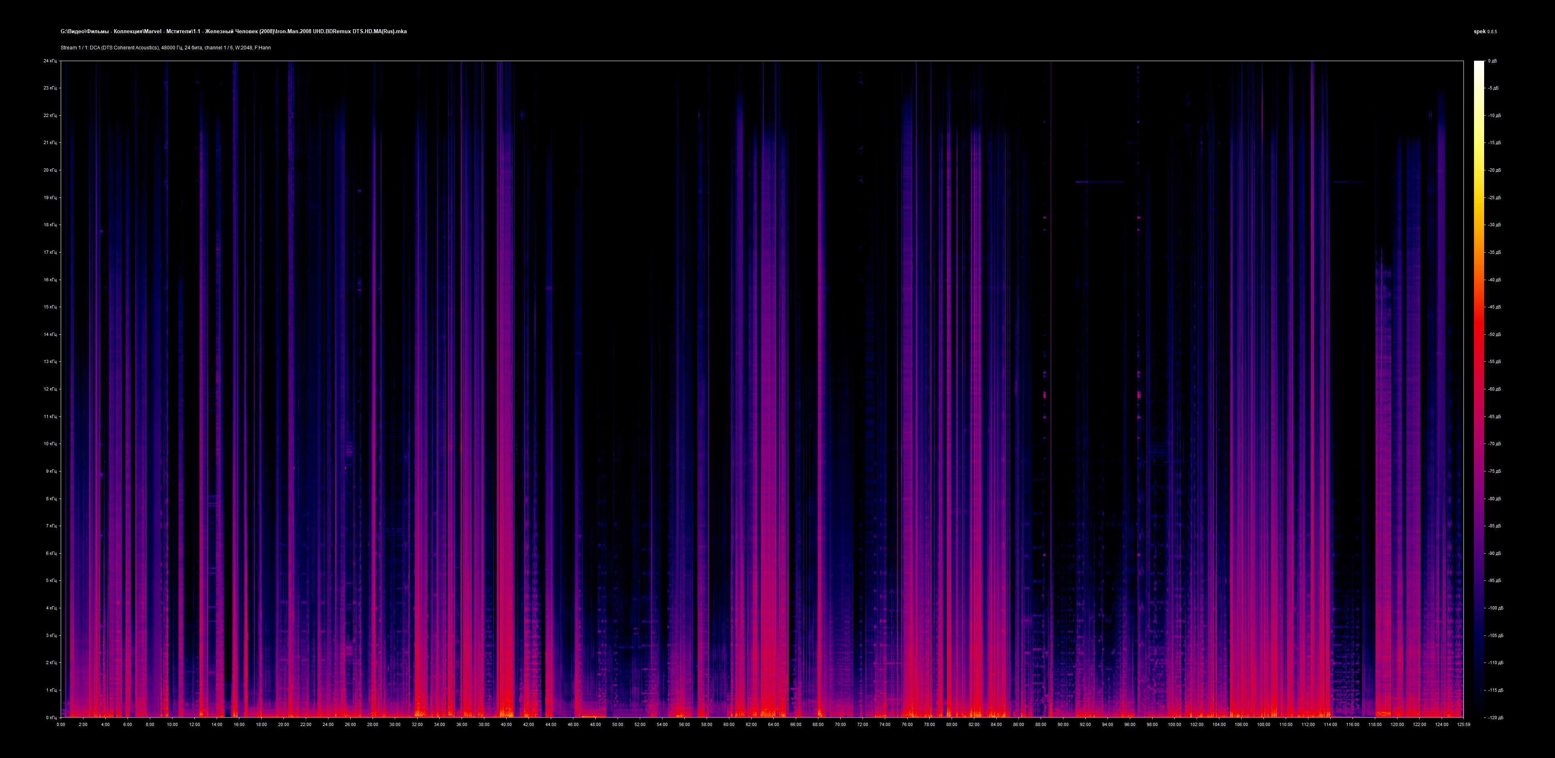Click the -50 dB color scale label

click(1495, 334)
